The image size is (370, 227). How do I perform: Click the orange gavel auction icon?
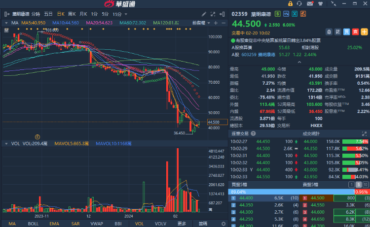(303, 14)
